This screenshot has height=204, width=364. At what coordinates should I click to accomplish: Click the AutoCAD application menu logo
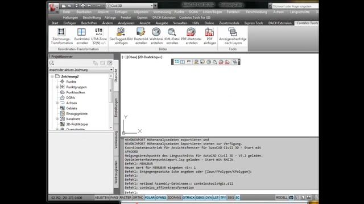point(53,7)
